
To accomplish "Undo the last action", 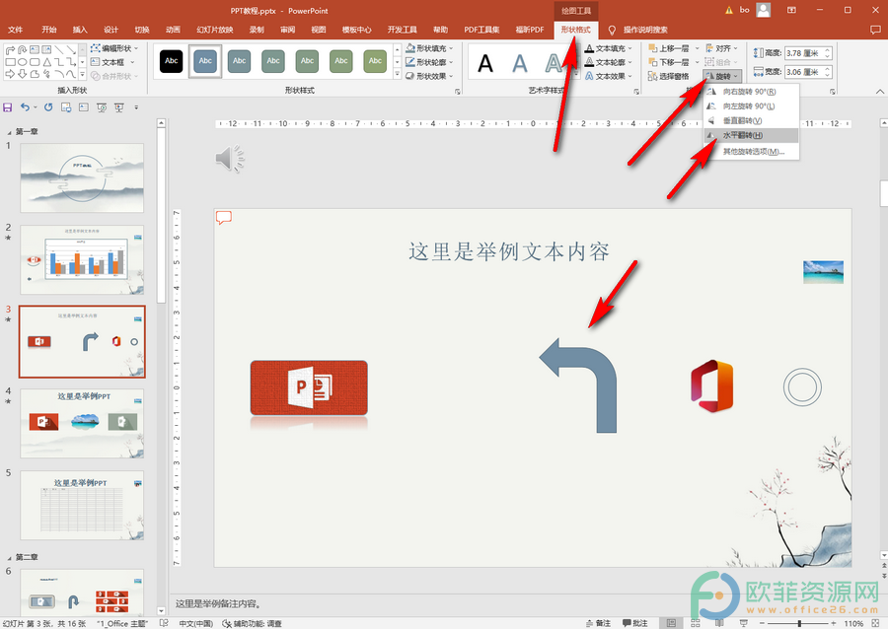I will (x=25, y=106).
